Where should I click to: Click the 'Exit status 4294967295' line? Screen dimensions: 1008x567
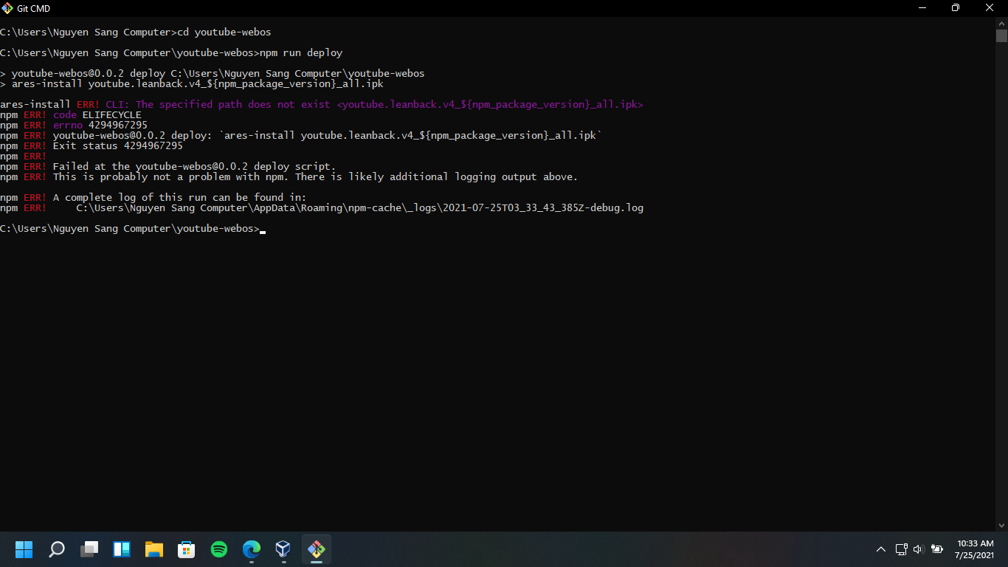(92, 146)
